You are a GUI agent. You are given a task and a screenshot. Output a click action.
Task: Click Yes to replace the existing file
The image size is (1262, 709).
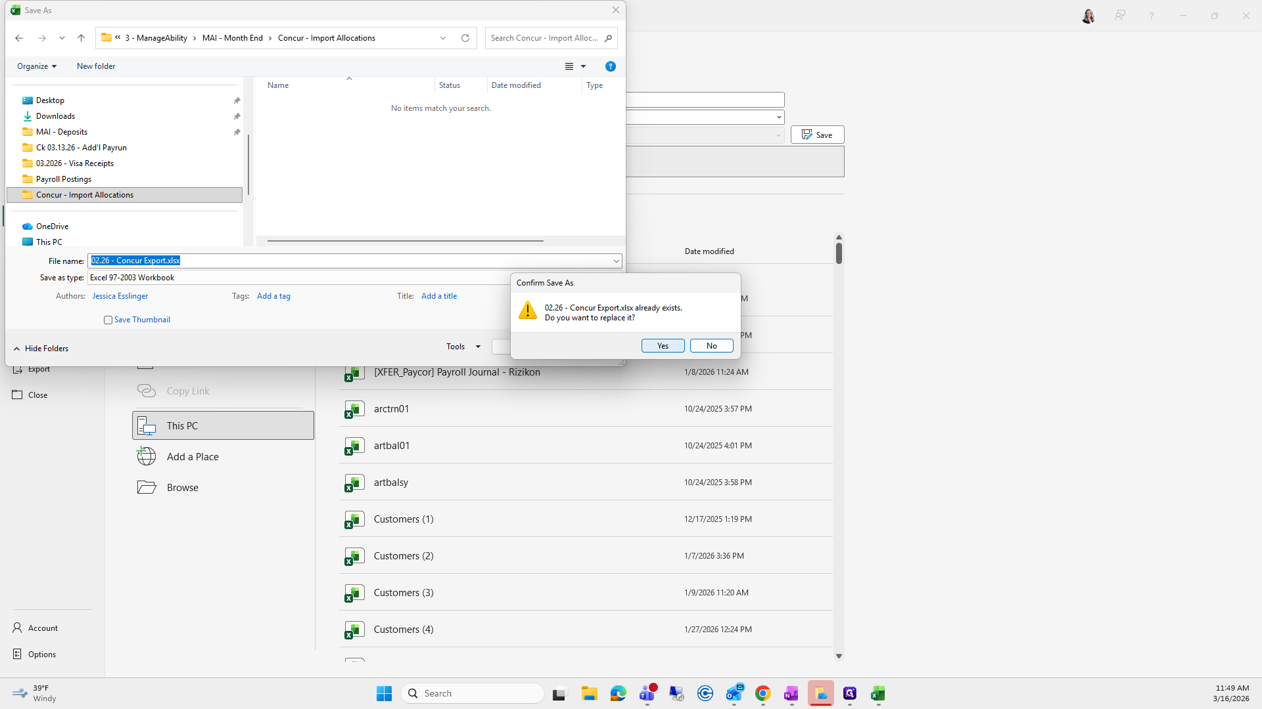663,346
